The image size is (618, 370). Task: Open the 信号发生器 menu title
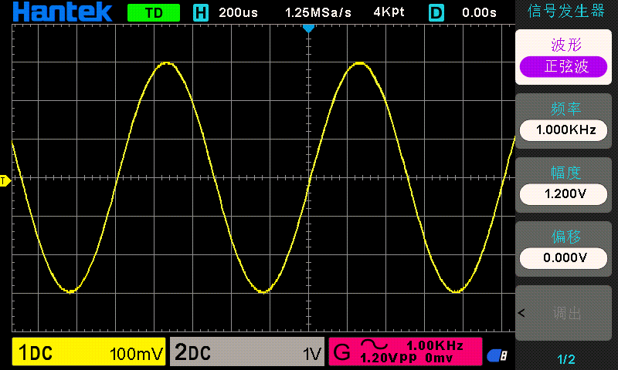click(566, 11)
